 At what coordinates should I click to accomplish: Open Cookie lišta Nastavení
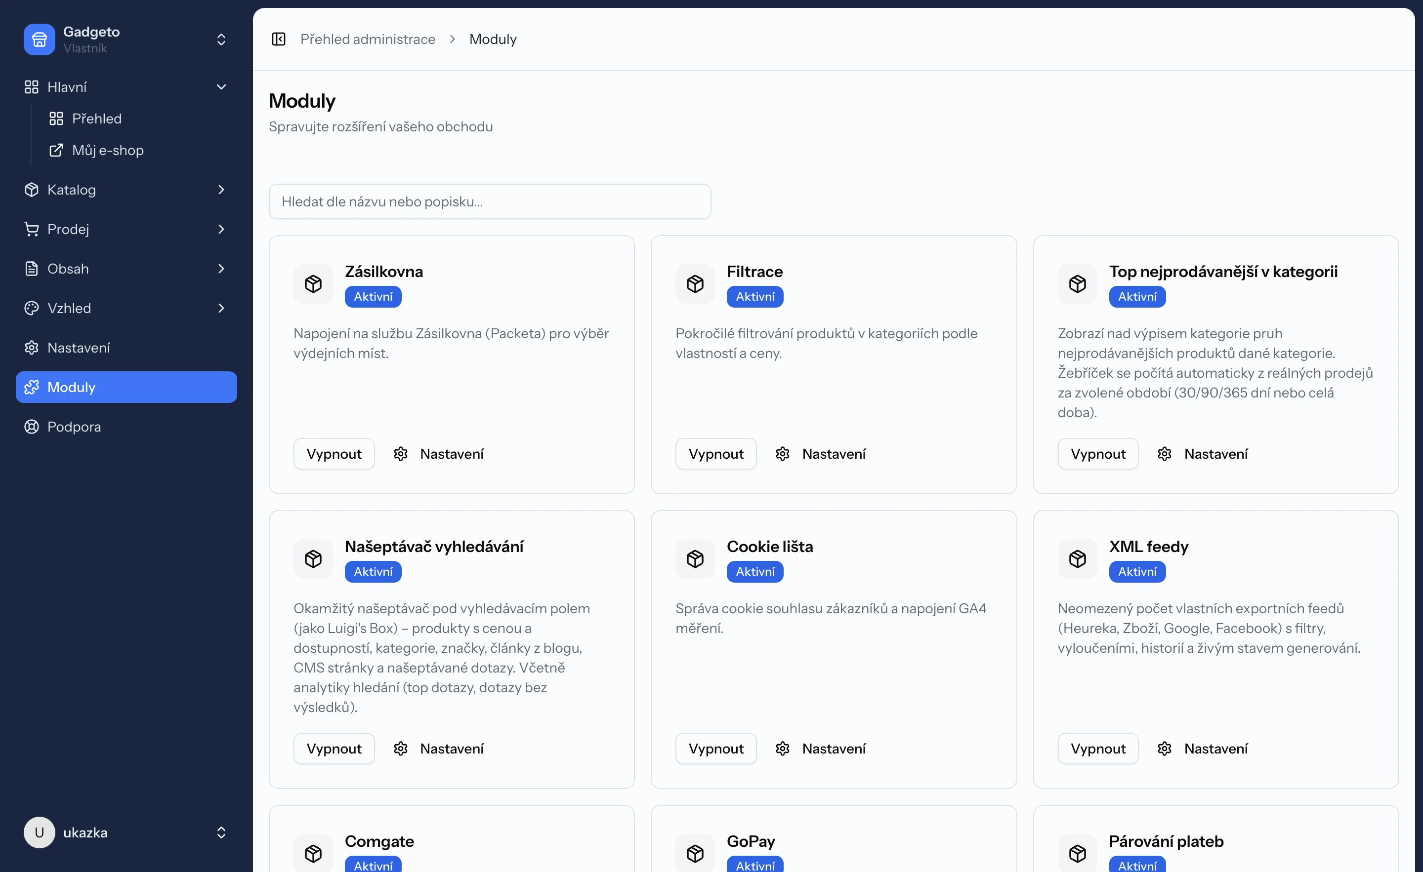821,749
